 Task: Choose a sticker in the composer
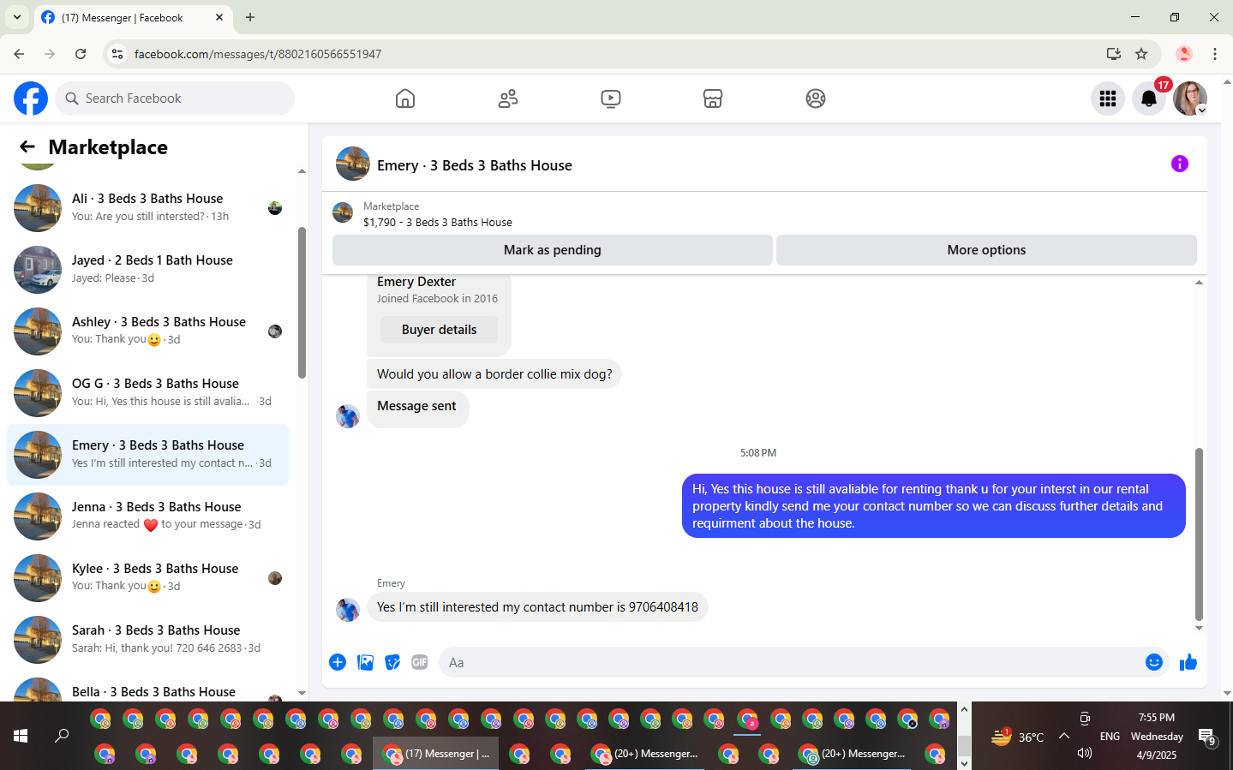pos(392,662)
